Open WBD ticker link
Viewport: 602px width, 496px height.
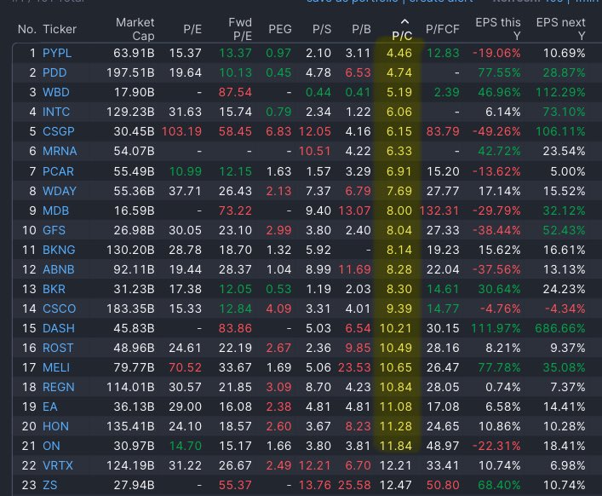click(x=56, y=92)
